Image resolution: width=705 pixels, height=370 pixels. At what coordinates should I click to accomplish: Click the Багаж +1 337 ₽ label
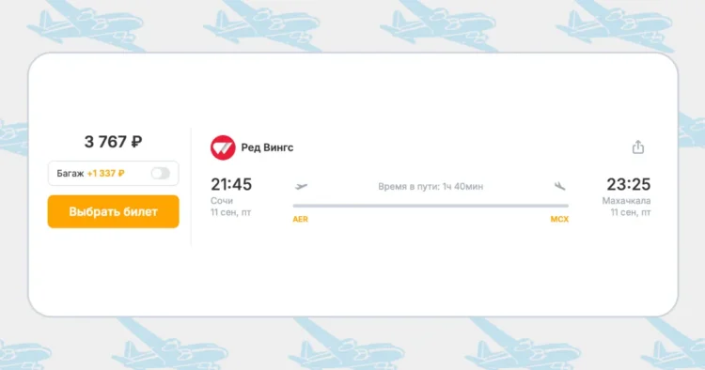tap(90, 174)
